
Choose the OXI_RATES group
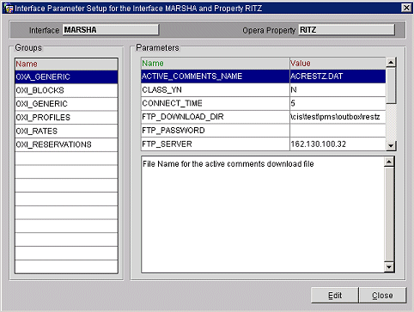(66, 132)
